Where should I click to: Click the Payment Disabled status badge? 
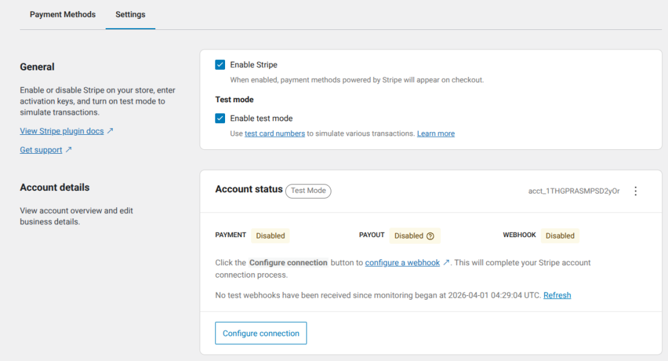270,236
